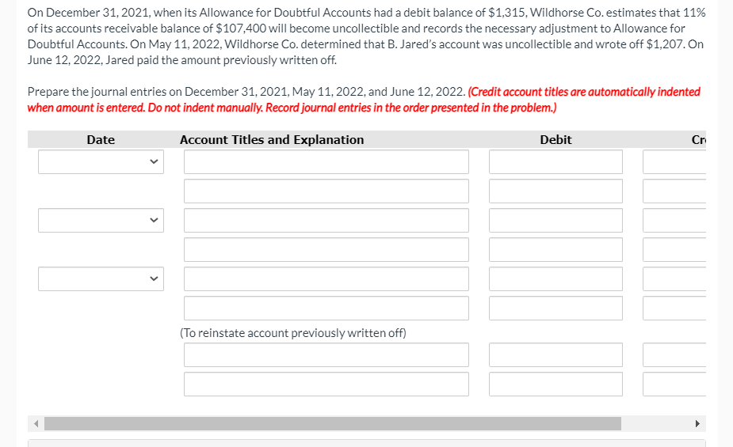
Task: Click credit field just below reinstate note
Action: coord(674,354)
